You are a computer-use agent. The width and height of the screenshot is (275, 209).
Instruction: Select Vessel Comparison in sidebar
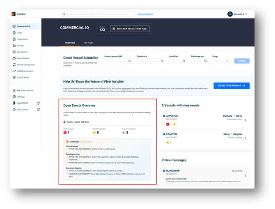click(25, 64)
